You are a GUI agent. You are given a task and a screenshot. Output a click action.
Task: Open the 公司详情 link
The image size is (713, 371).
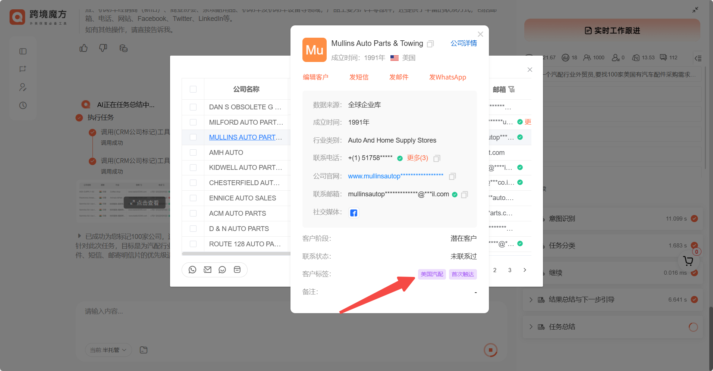[464, 43]
